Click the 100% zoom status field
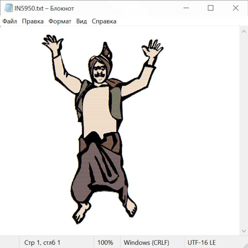The image size is (248, 248). coord(105,243)
